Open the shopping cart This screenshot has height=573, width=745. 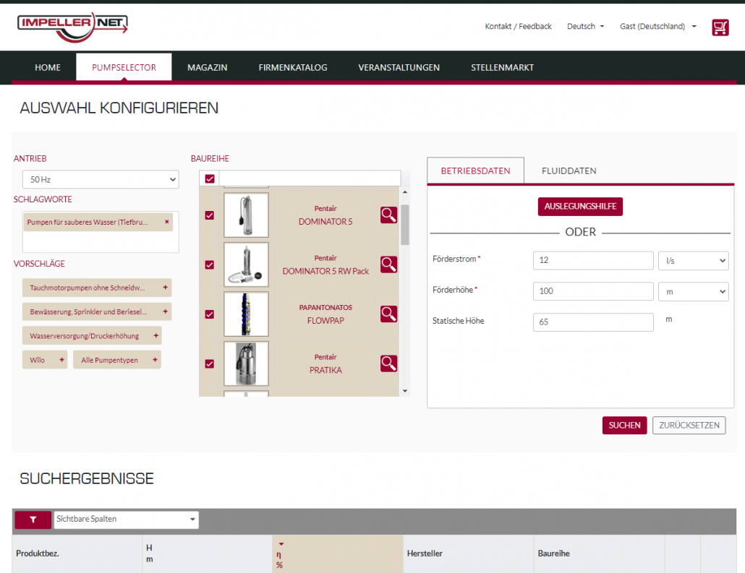pos(720,27)
